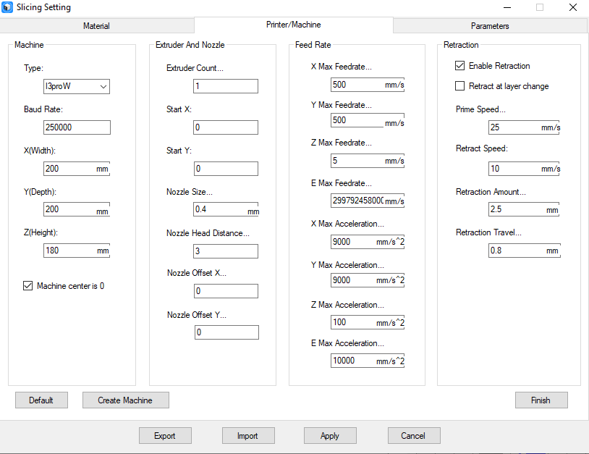This screenshot has height=454, width=589.
Task: Click the Finish button
Action: click(541, 400)
